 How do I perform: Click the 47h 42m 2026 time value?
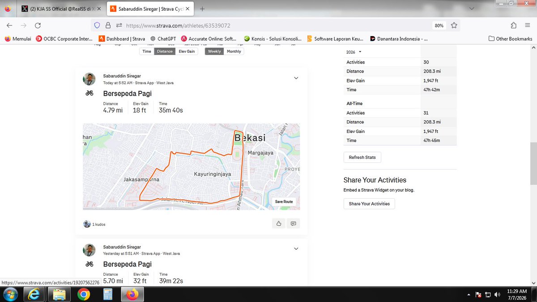click(431, 90)
